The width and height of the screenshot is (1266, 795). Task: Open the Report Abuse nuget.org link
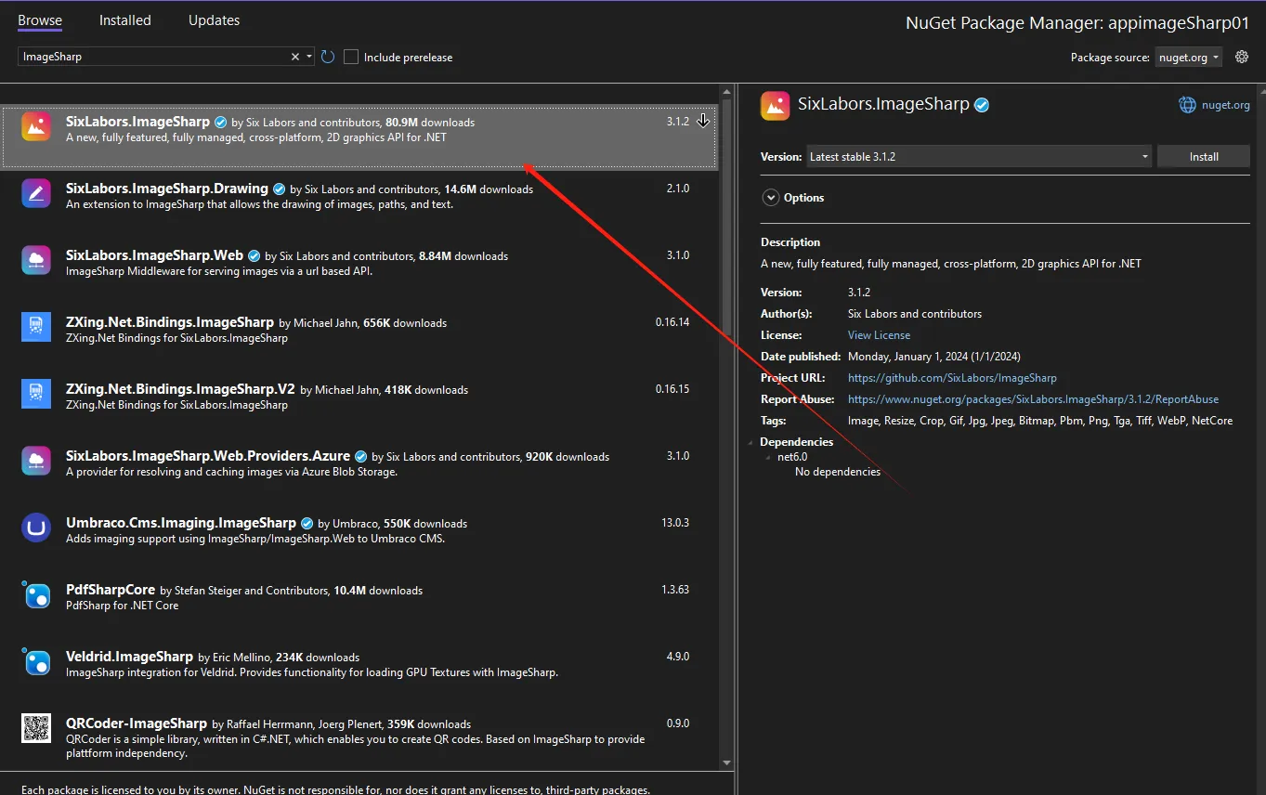1033,399
